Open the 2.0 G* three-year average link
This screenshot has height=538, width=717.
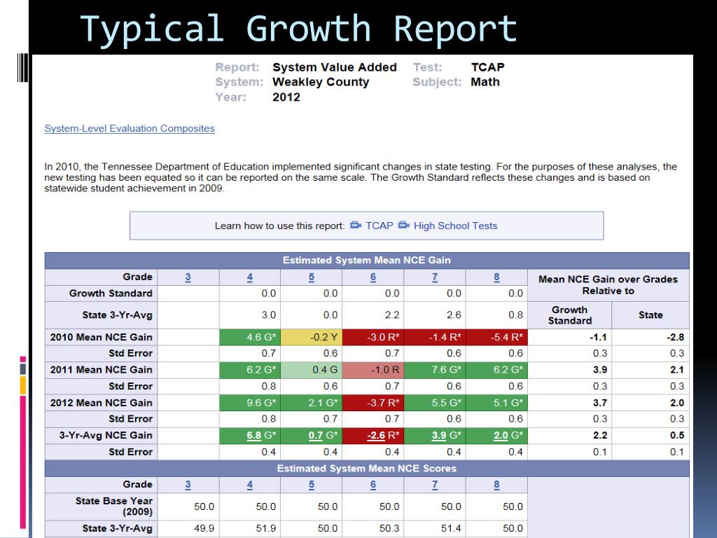pyautogui.click(x=501, y=436)
